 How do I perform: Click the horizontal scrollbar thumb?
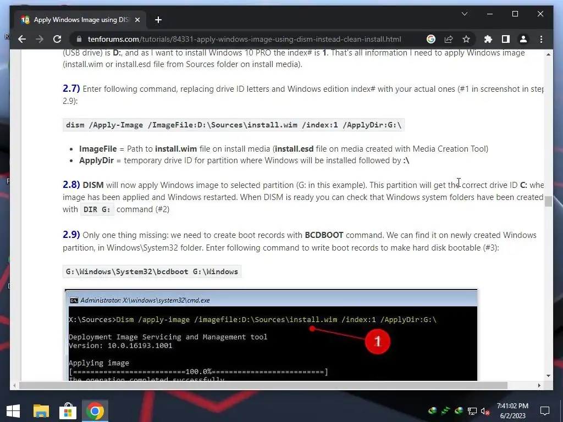(263, 385)
